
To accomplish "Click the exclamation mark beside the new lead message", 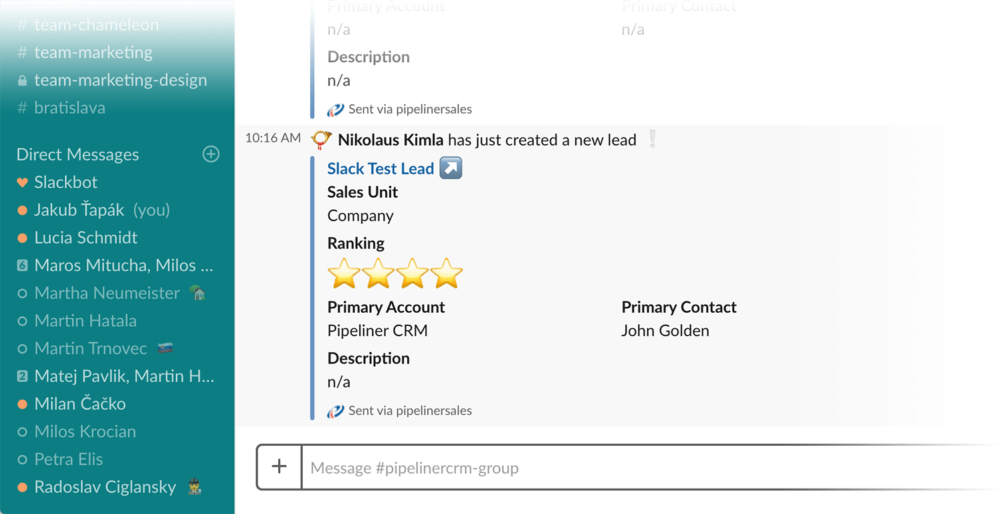I will click(x=652, y=139).
